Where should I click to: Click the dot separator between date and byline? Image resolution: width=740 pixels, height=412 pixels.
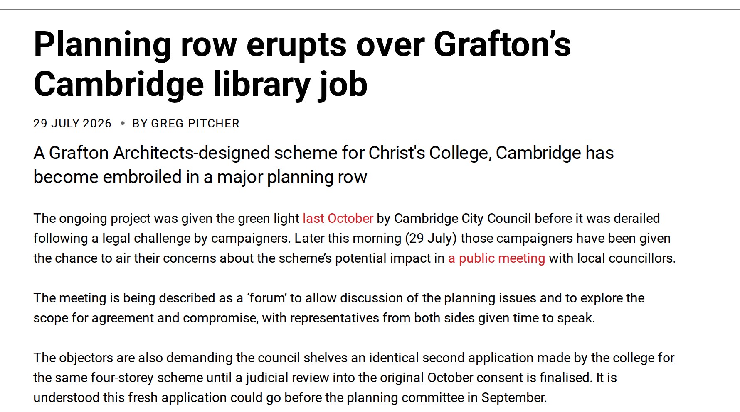coord(122,123)
